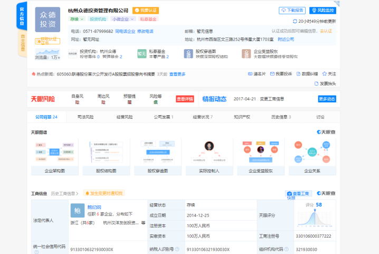Click the 浏览量 trend chart
This screenshot has height=254, width=379.
click(x=48, y=52)
